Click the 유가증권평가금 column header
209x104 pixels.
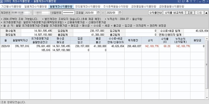(x=40, y=39)
